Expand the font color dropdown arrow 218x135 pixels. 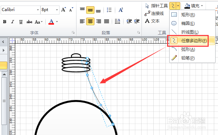pyautogui.click(x=57, y=22)
